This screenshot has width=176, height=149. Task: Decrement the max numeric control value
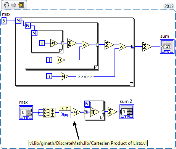point(29,114)
